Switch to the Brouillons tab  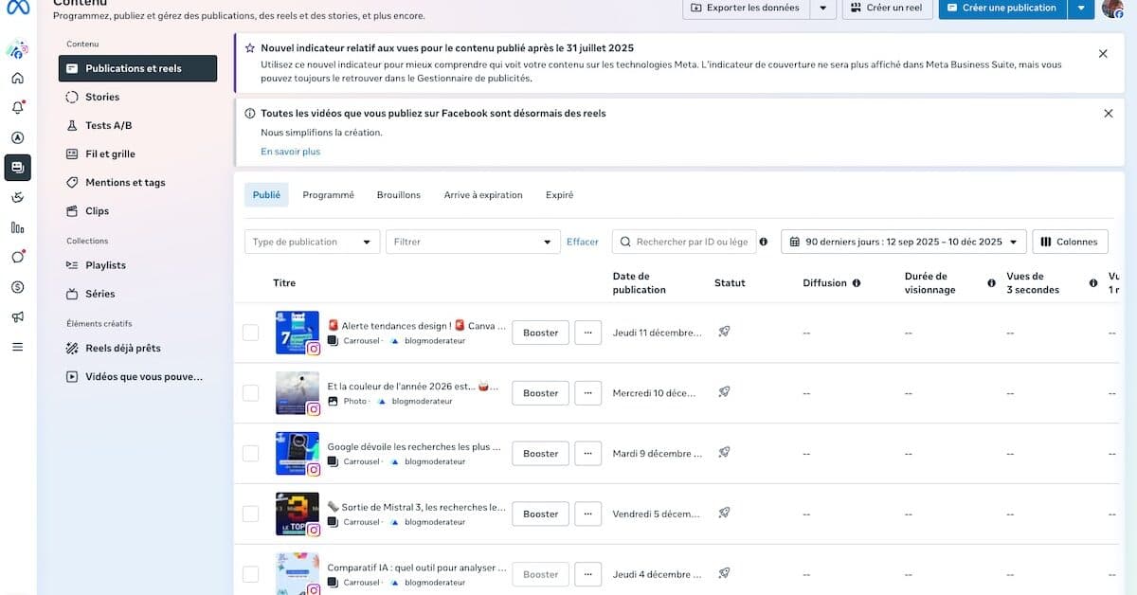point(399,195)
